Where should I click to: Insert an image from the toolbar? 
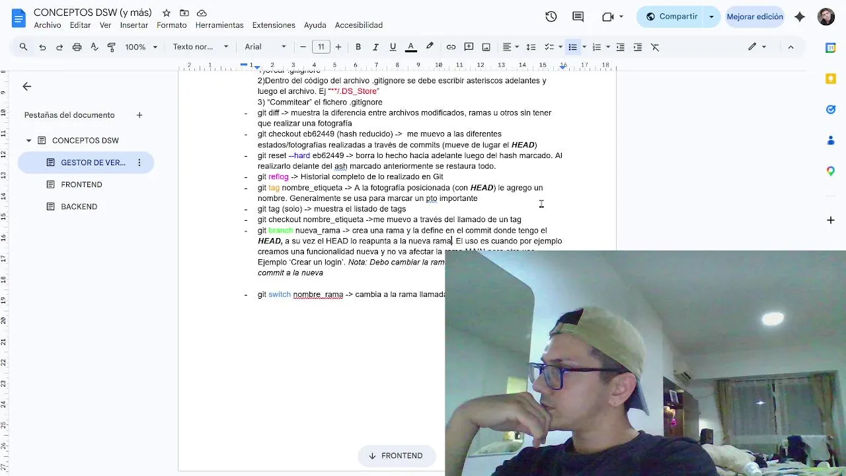pyautogui.click(x=486, y=47)
